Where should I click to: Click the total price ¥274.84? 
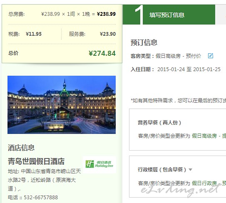[x=102, y=53]
